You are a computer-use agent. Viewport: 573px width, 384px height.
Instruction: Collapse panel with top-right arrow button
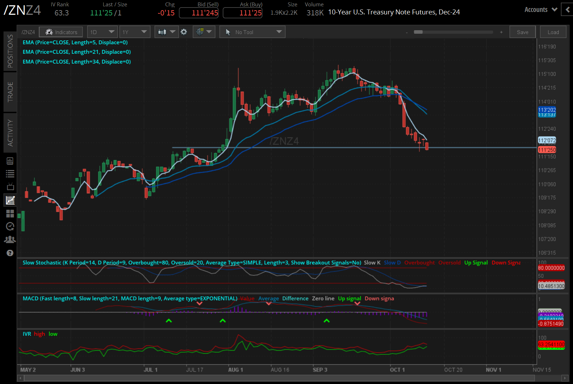(x=567, y=9)
